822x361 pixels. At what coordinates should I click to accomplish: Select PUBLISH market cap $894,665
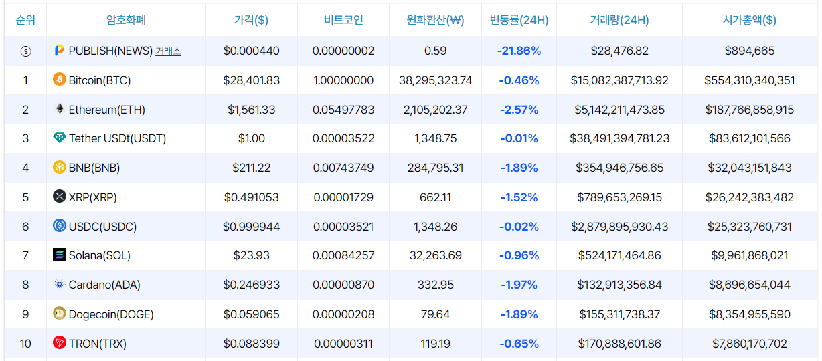click(x=750, y=51)
